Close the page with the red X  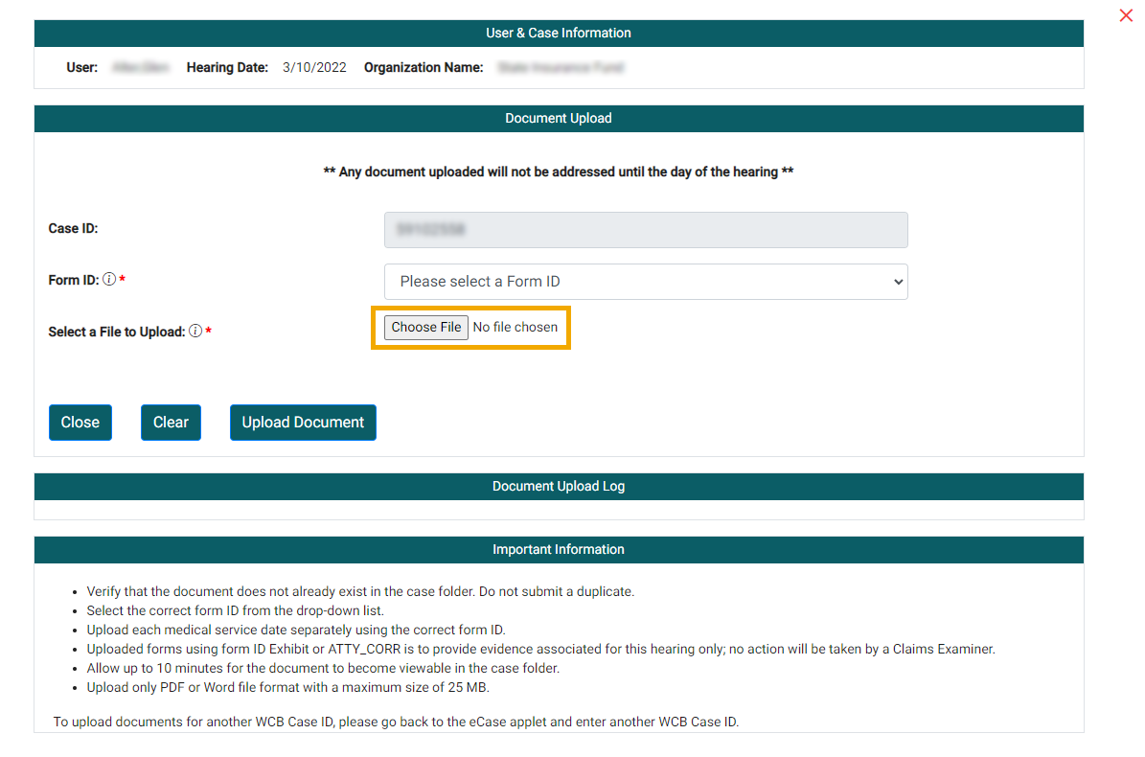click(1126, 15)
